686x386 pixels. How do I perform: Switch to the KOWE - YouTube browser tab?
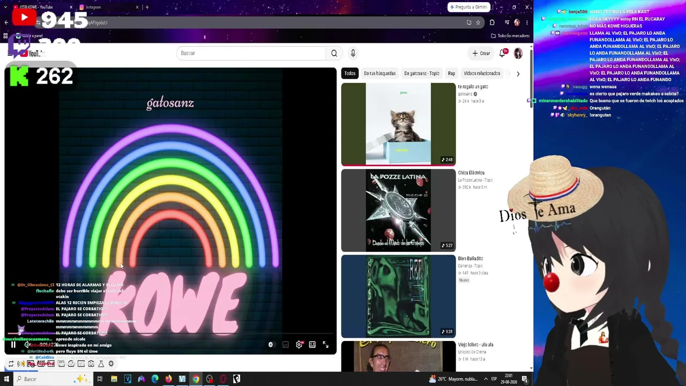42,7
